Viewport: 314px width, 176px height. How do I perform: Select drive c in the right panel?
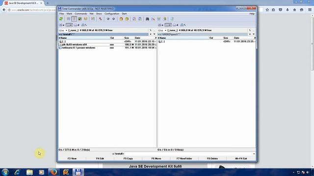[x=168, y=25]
